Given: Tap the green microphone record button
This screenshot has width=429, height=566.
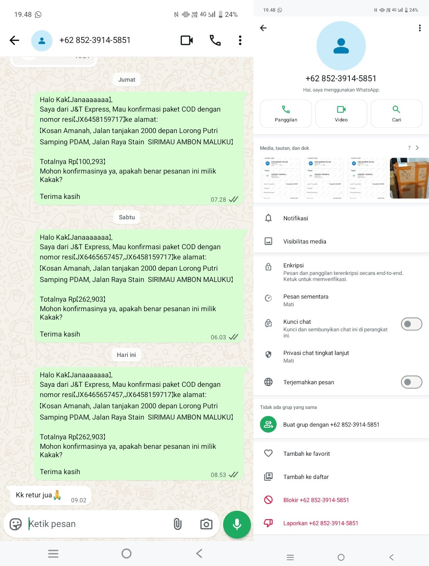Looking at the screenshot, I should point(237,524).
